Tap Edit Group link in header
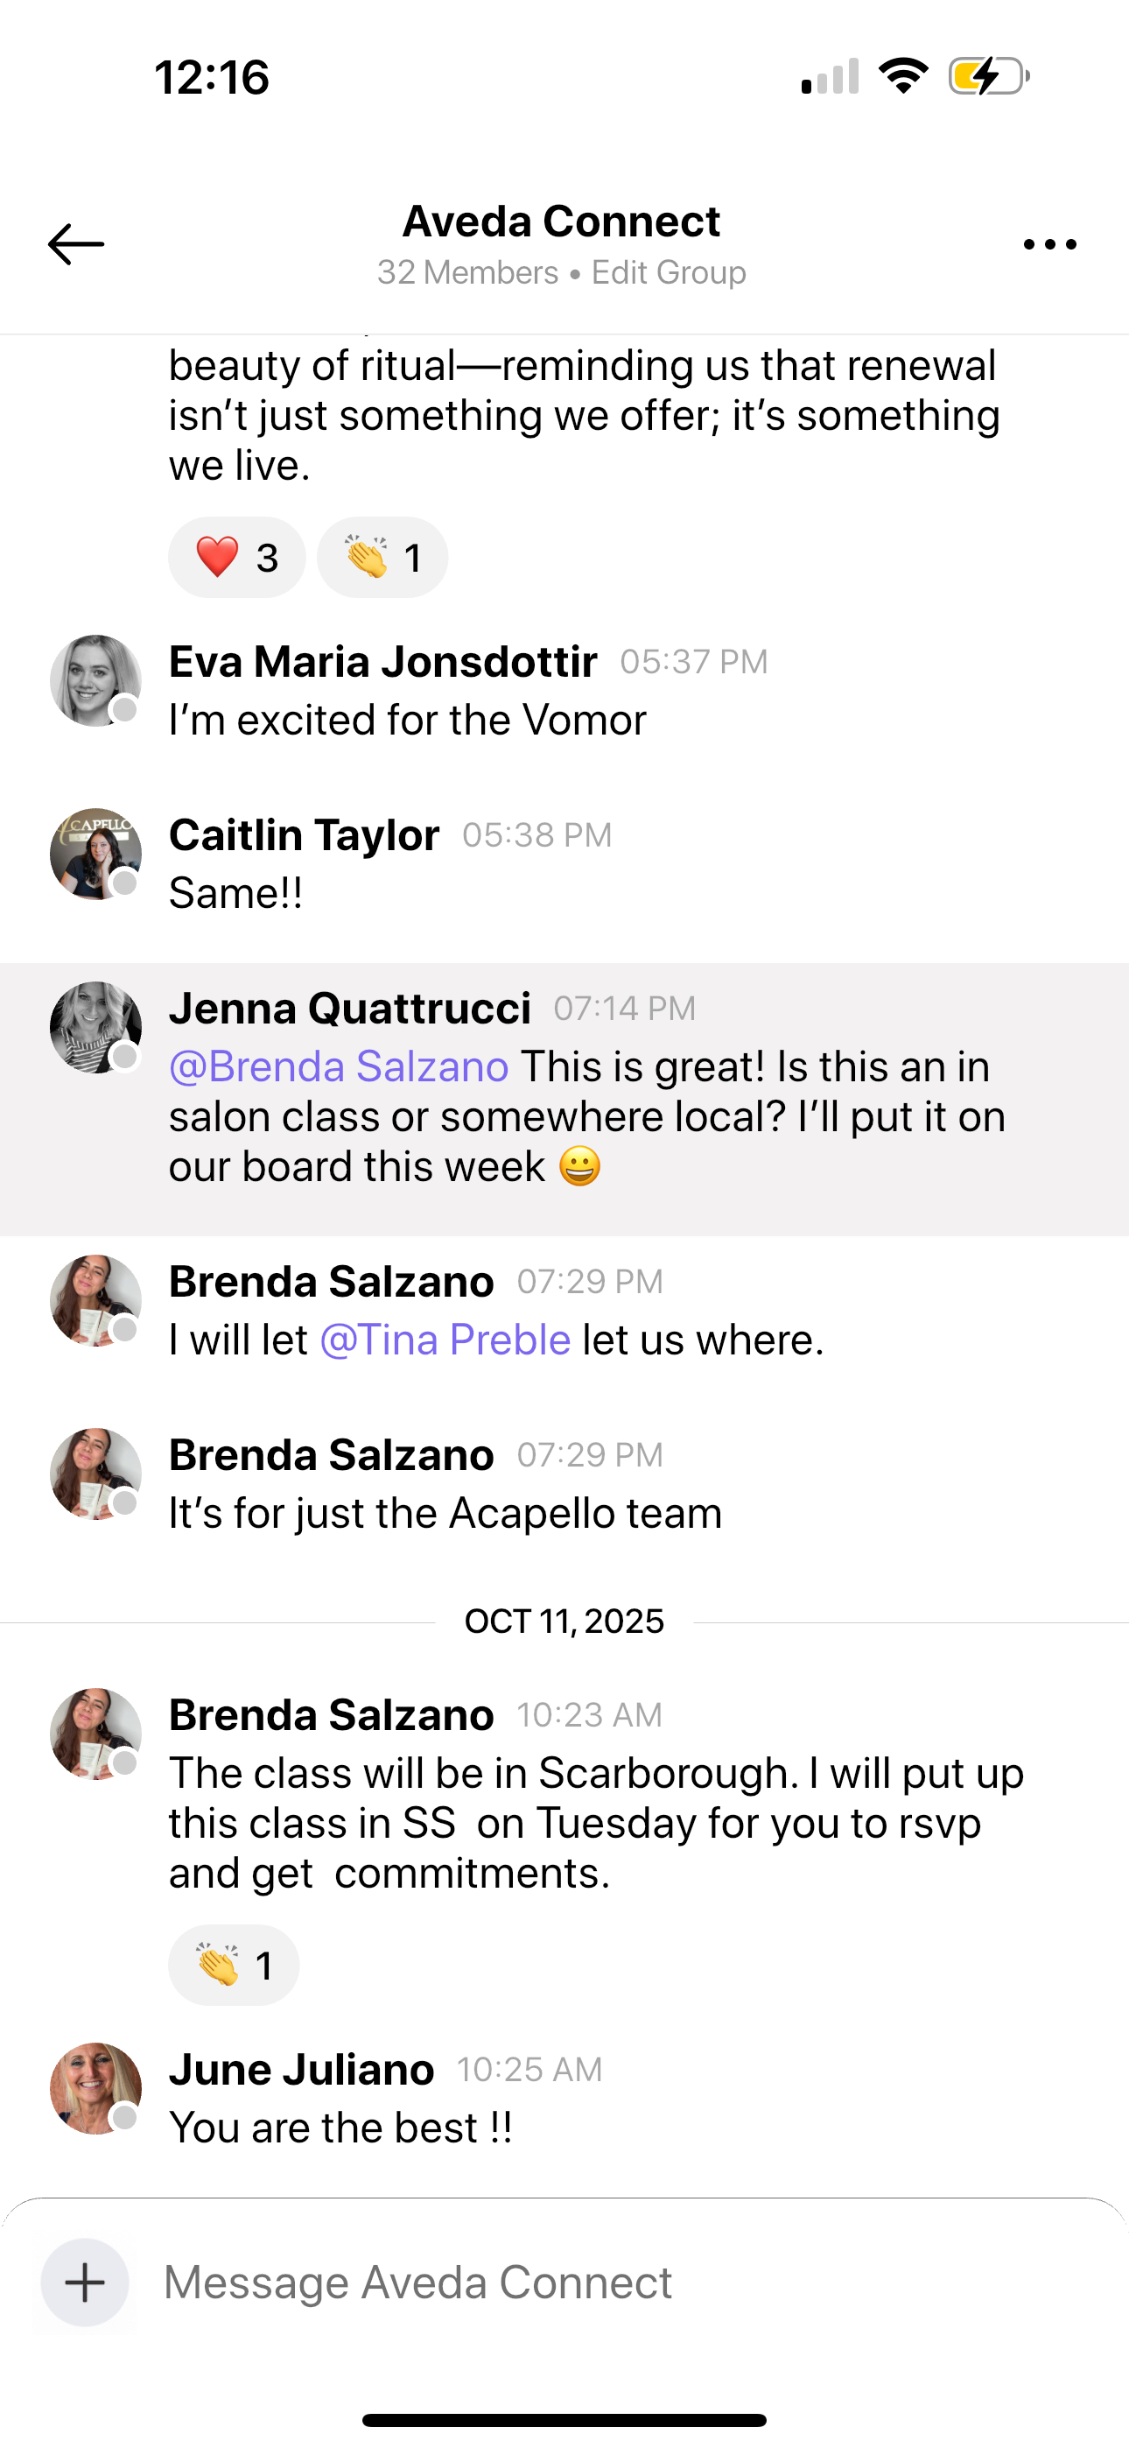1129x2448 pixels. [669, 273]
